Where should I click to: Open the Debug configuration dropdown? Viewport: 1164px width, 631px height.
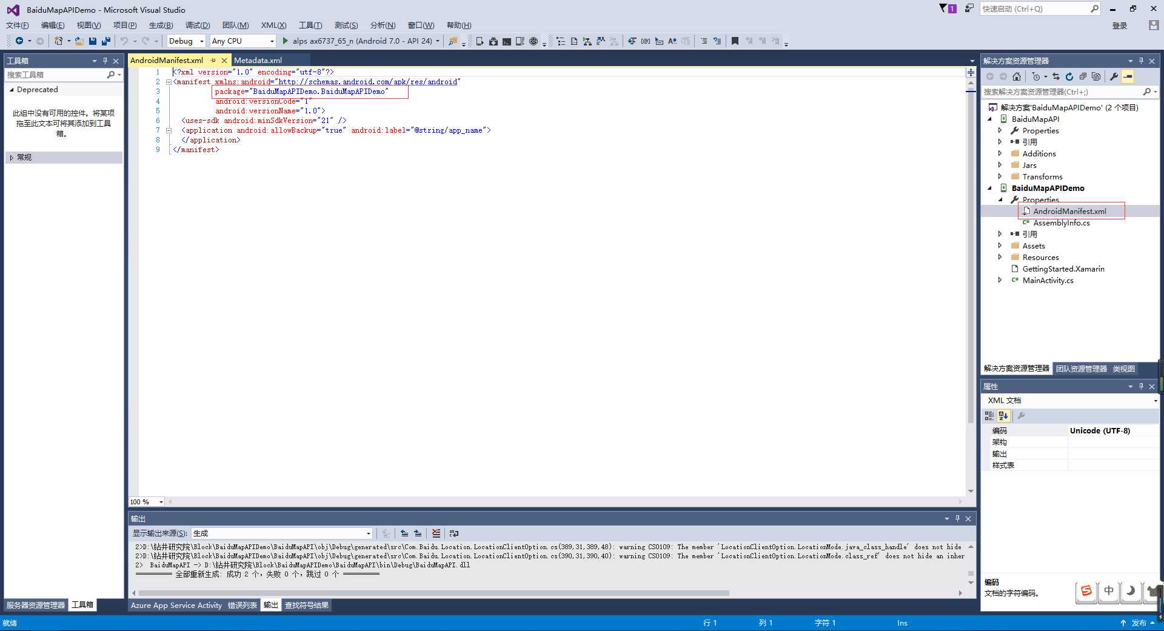(x=186, y=41)
